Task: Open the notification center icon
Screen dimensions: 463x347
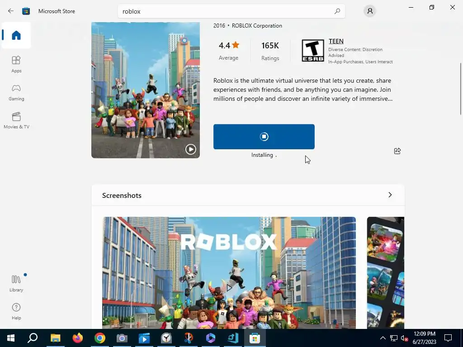Action: tap(448, 338)
